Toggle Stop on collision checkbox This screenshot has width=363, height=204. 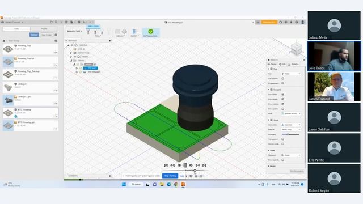(282, 144)
